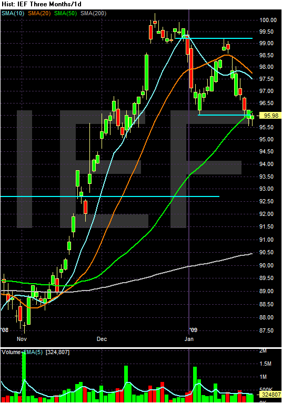Click the Nov date label on axis
This screenshot has width=282, height=404.
(22, 339)
